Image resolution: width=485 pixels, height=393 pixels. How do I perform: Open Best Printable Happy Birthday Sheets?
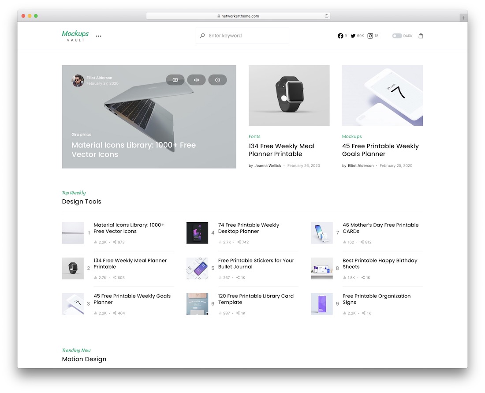click(380, 264)
